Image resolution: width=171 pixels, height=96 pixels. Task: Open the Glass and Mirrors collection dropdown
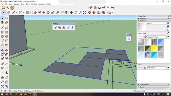pyautogui.click(x=157, y=37)
